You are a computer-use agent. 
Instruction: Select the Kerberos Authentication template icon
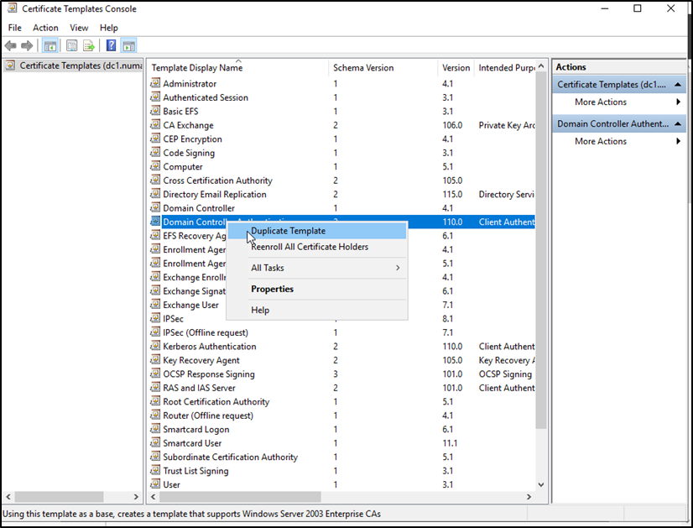155,346
